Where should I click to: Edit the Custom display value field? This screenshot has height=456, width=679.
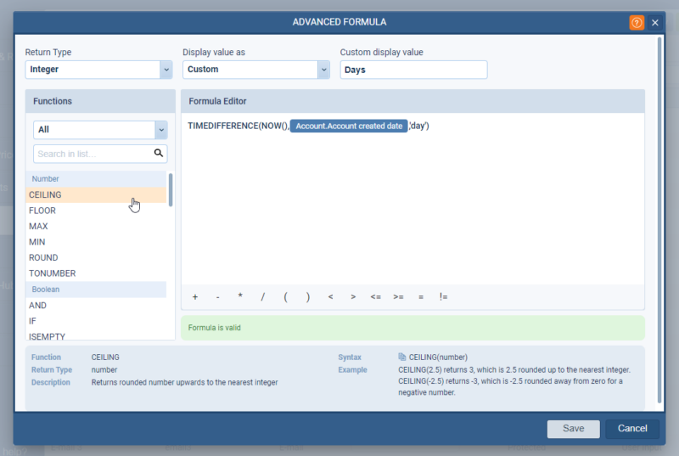click(x=413, y=70)
